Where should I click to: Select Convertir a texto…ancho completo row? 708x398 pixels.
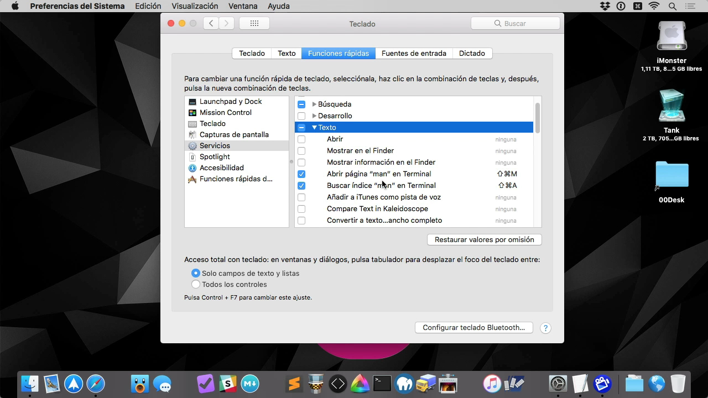(414, 220)
